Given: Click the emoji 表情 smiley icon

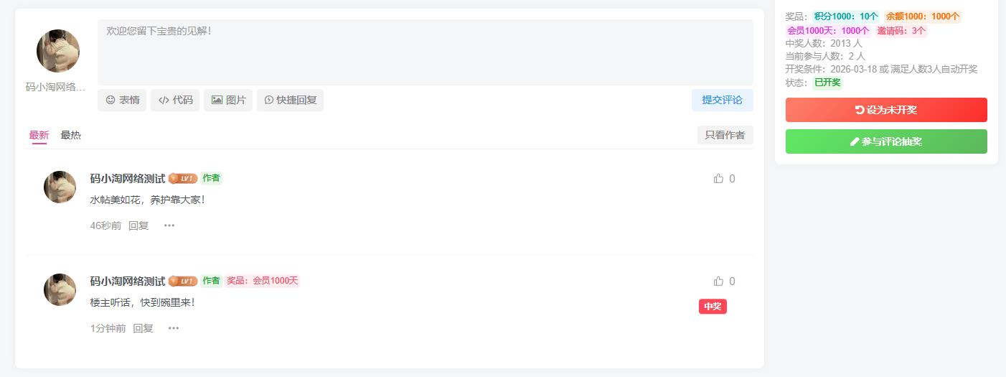Looking at the screenshot, I should pyautogui.click(x=111, y=101).
